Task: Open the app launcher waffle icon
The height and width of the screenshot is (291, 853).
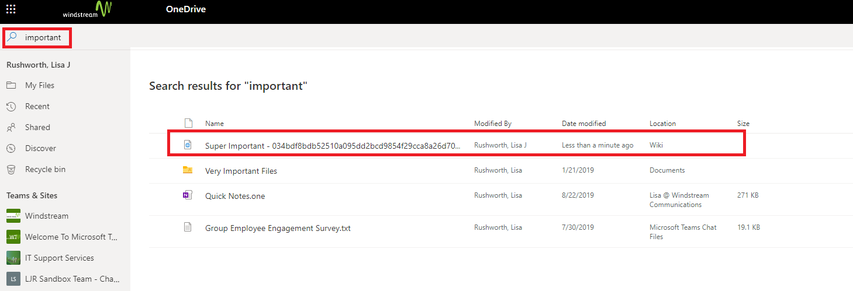Action: coord(11,9)
